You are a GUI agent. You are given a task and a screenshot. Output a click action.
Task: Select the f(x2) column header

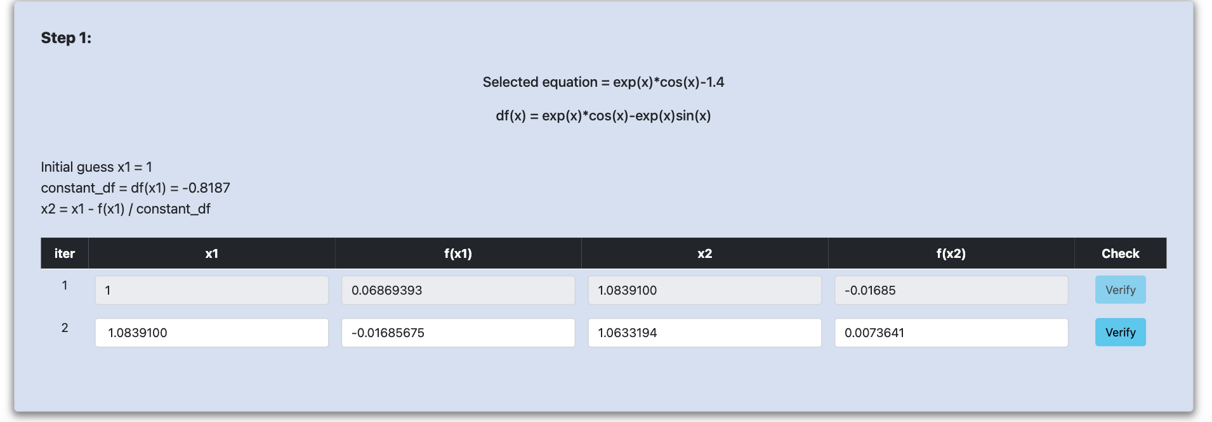click(x=951, y=253)
